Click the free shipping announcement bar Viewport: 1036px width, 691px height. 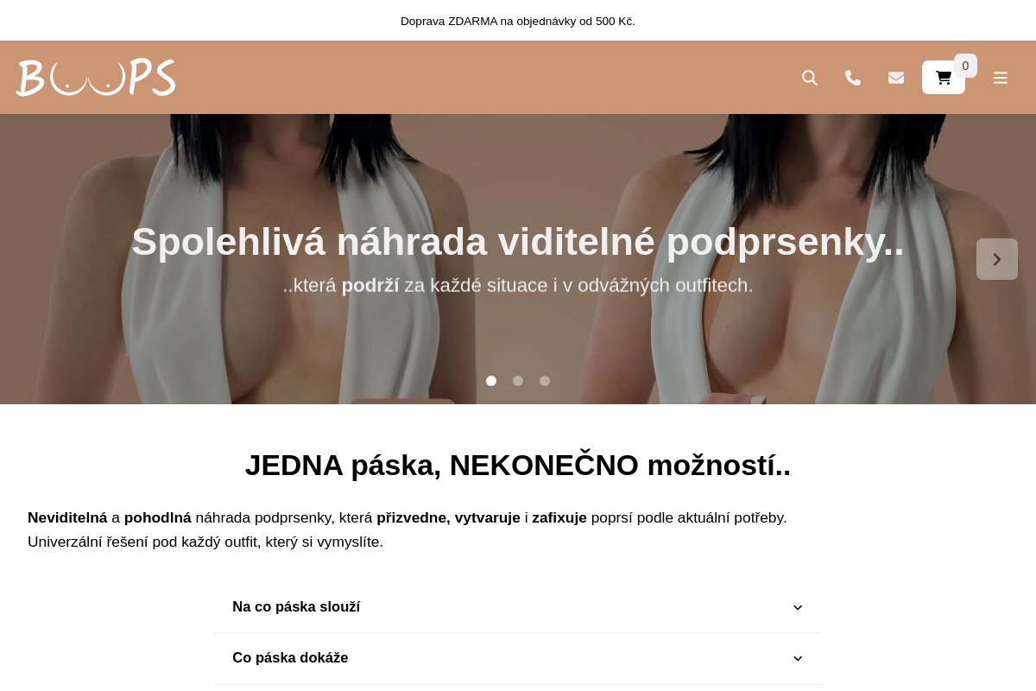tap(518, 21)
